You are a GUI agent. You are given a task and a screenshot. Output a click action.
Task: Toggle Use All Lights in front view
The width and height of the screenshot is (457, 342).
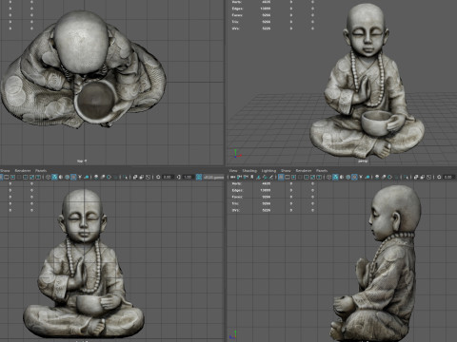pyautogui.click(x=80, y=177)
